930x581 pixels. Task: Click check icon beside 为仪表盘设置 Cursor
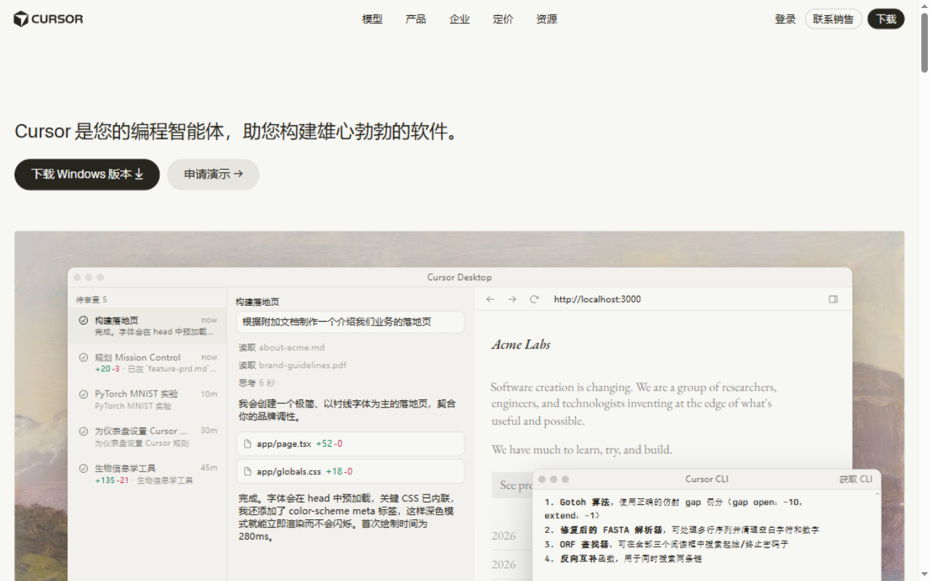pyautogui.click(x=84, y=431)
